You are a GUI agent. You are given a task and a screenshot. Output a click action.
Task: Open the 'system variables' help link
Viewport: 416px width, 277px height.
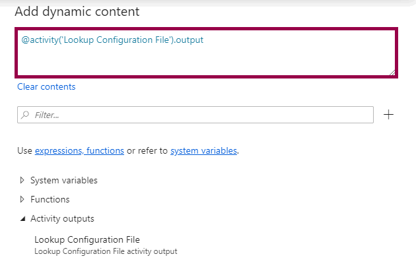click(x=203, y=150)
